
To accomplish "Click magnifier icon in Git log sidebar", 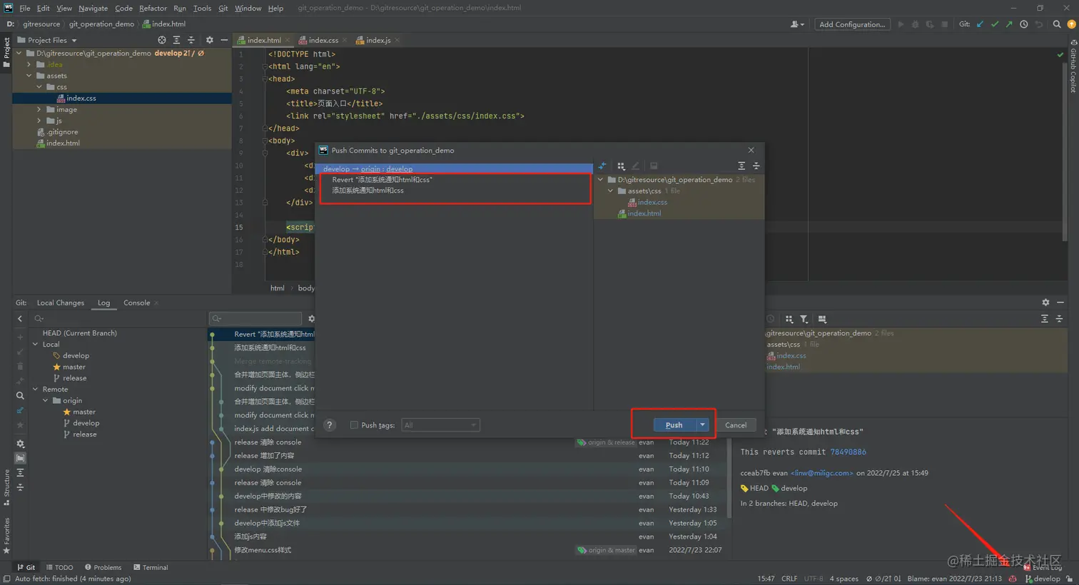I will click(x=20, y=395).
